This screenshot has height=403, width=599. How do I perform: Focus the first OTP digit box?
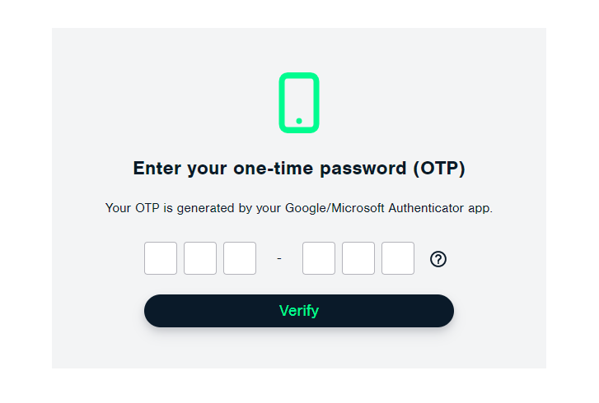point(161,258)
